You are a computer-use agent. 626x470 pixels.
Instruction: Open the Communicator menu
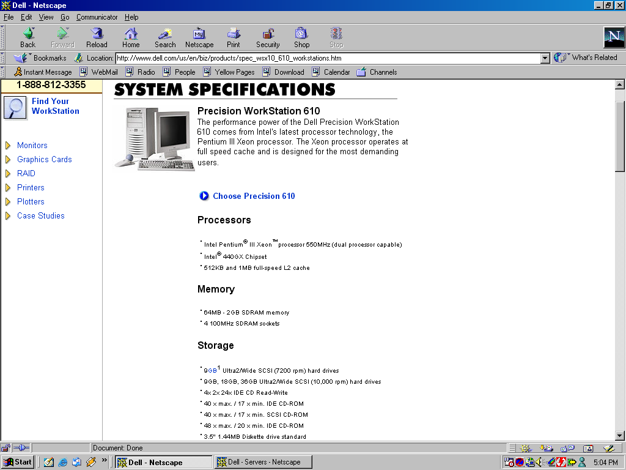(x=97, y=17)
